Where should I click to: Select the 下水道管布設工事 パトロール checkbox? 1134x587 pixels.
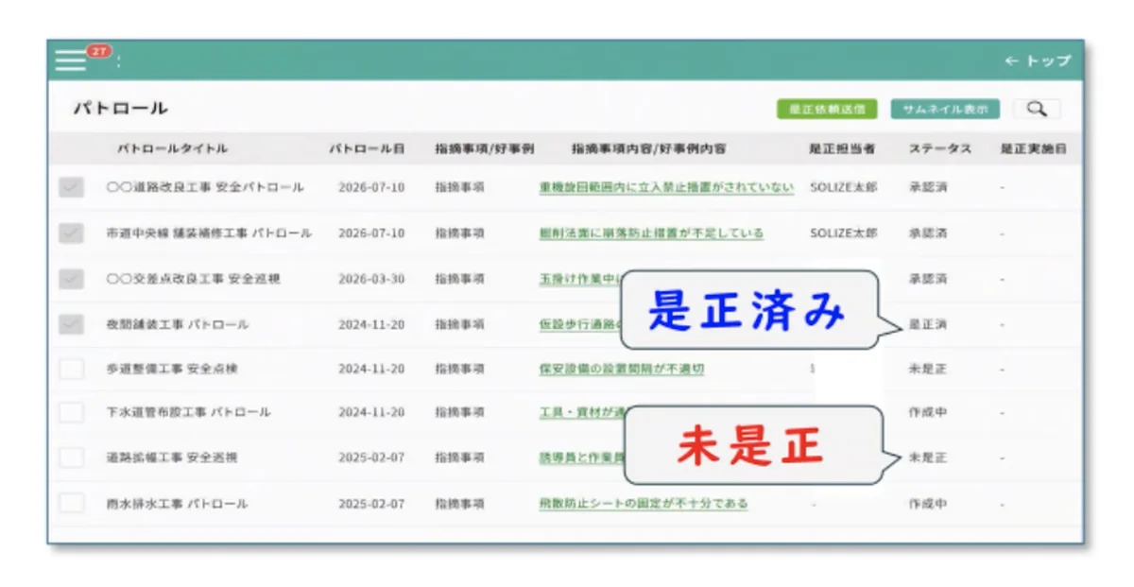coord(71,412)
